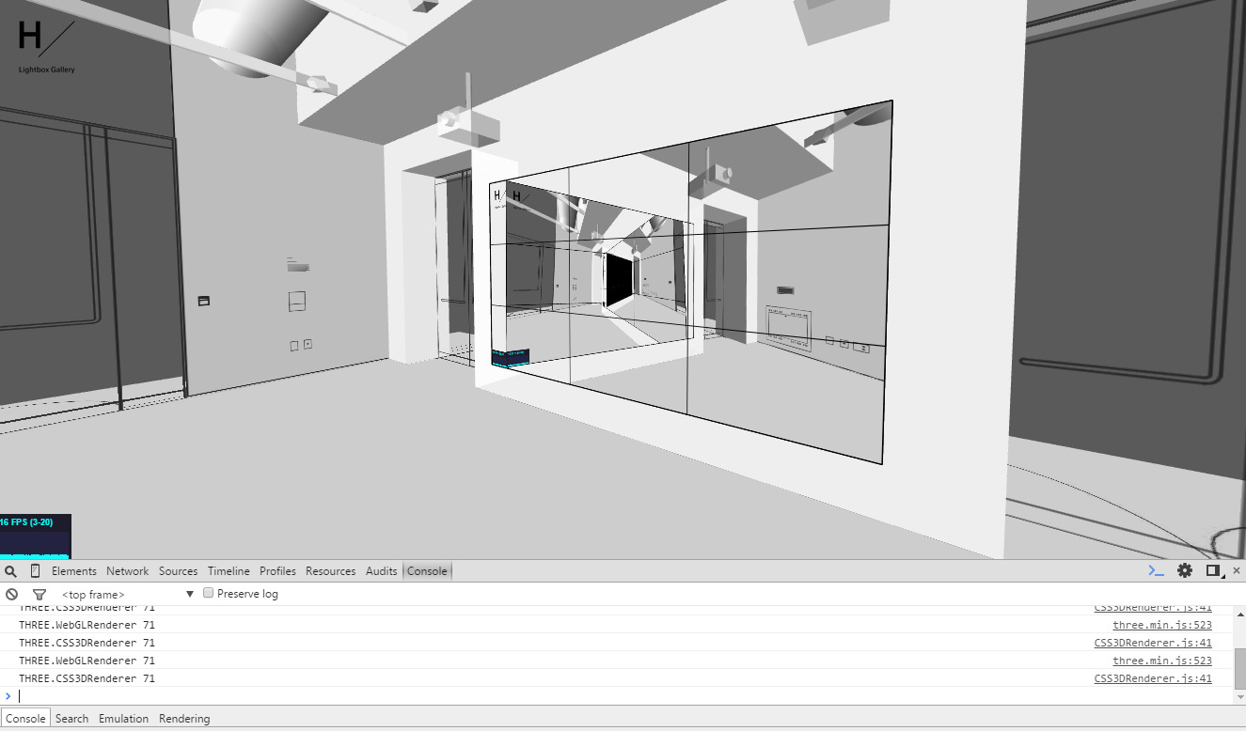Open the drawer console prompt icon
The width and height of the screenshot is (1246, 731).
tap(1155, 570)
